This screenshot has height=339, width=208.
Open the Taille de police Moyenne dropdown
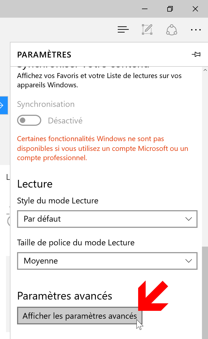[x=107, y=261]
